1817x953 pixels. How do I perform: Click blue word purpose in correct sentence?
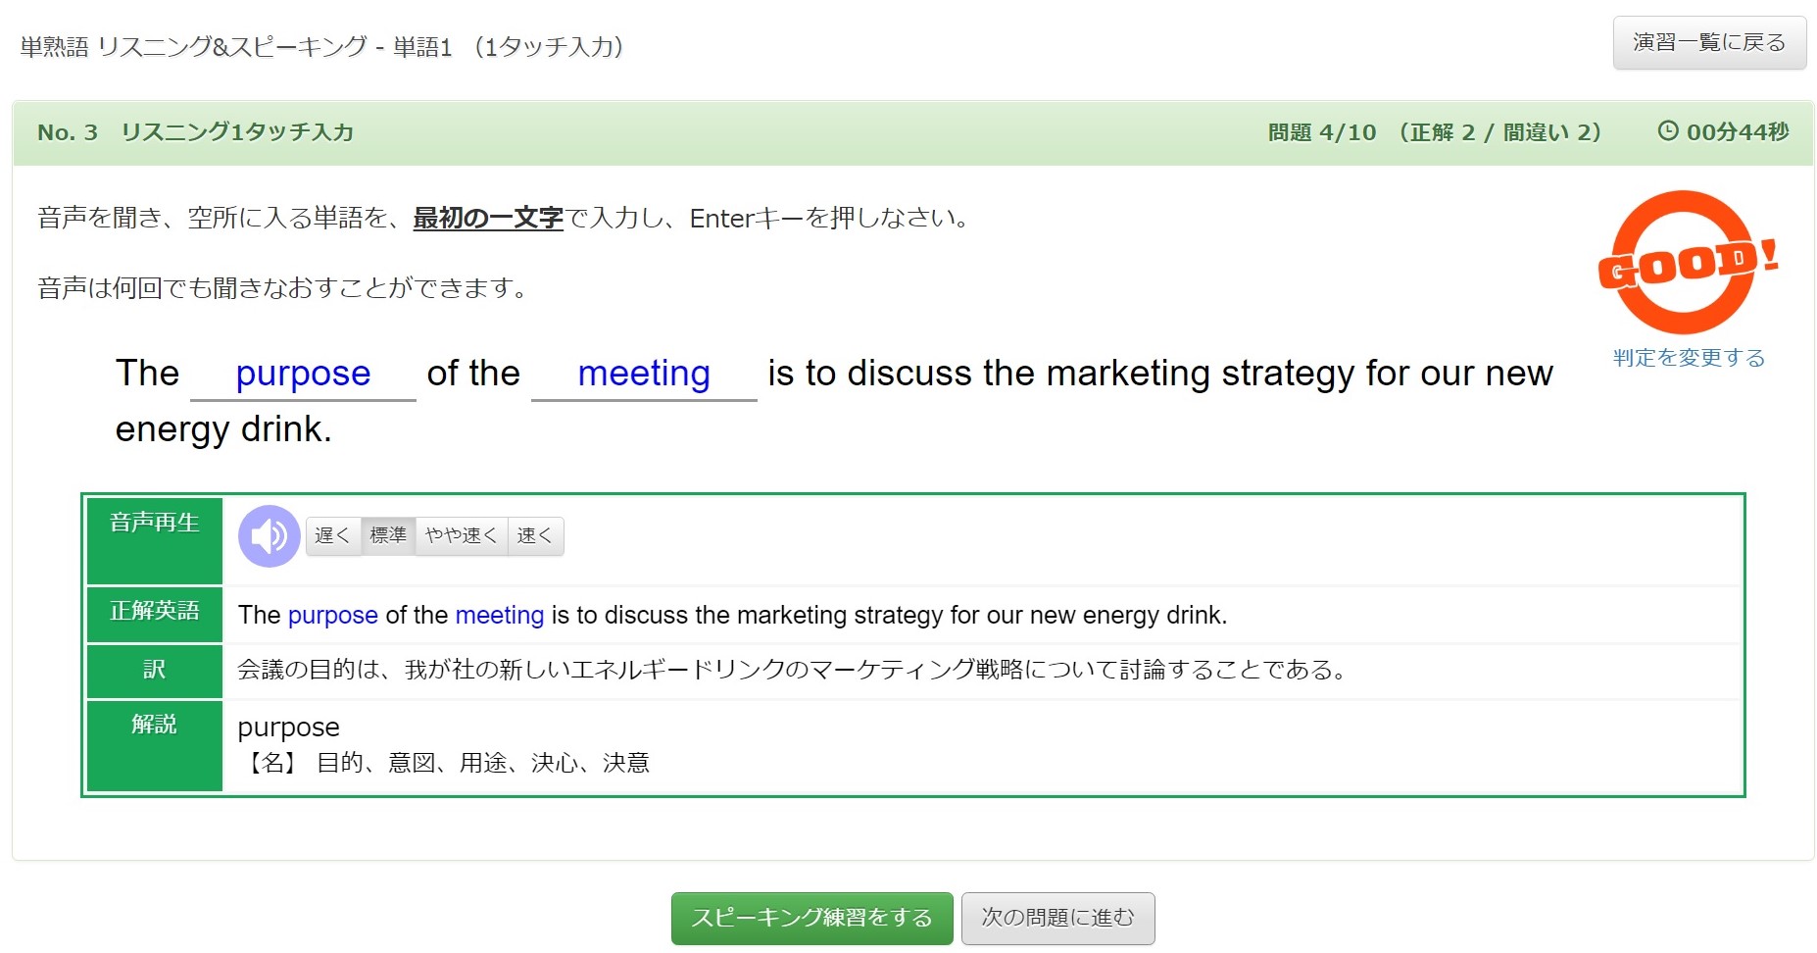click(x=333, y=616)
